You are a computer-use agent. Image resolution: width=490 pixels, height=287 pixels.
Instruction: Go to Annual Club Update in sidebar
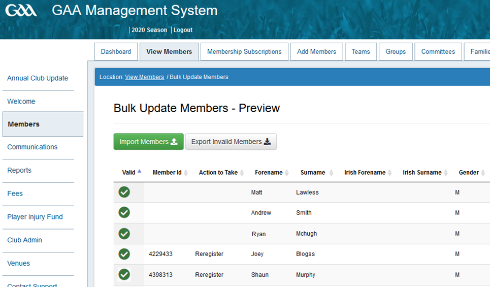(x=38, y=78)
